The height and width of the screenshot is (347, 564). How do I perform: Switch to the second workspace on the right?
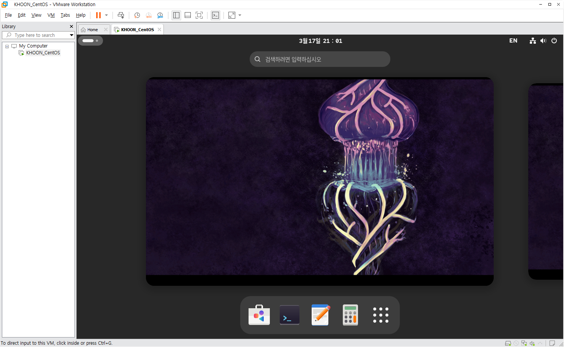pos(546,181)
